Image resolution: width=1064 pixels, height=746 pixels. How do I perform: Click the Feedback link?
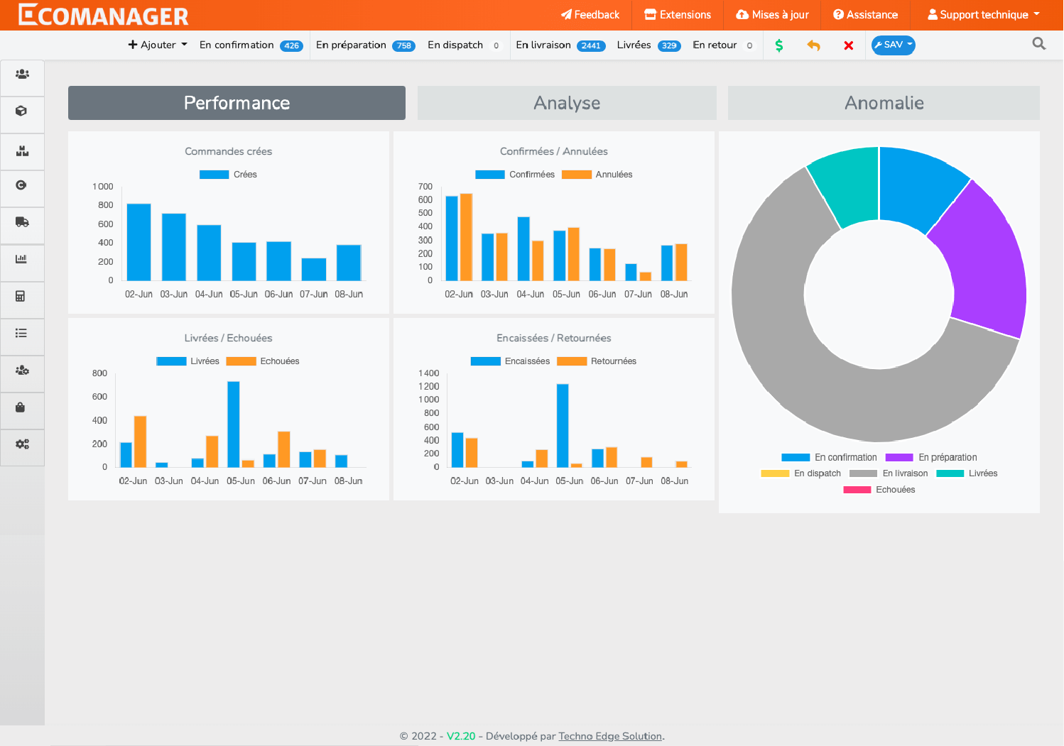(590, 15)
